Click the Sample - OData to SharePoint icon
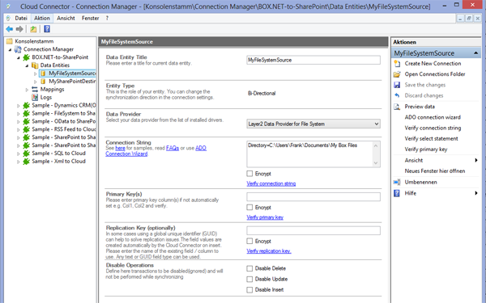Screen dimensions: 486x303 click(x=27, y=121)
